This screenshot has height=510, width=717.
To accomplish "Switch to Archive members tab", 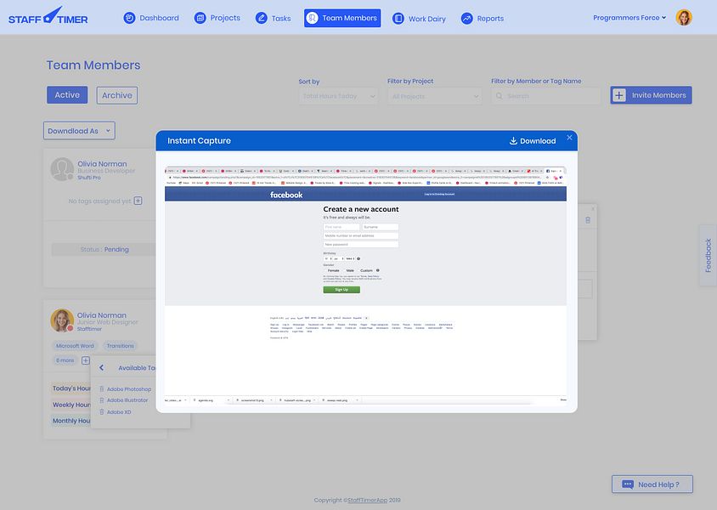I will [117, 95].
